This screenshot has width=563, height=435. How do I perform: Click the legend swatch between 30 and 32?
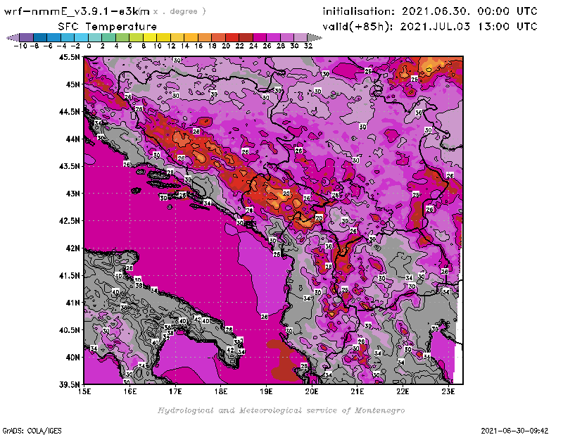coord(301,37)
